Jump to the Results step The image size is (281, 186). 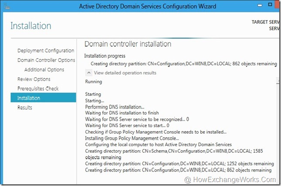pyautogui.click(x=25, y=108)
